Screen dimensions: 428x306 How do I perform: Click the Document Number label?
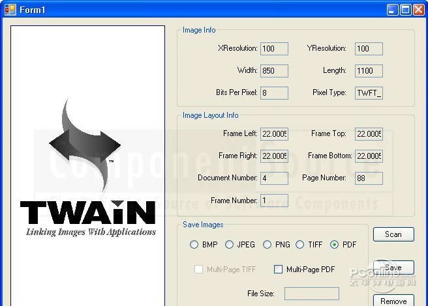228,178
